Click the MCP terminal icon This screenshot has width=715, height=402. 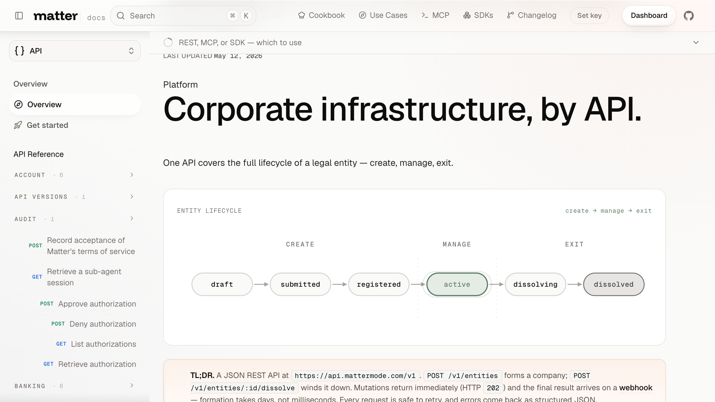coord(425,15)
